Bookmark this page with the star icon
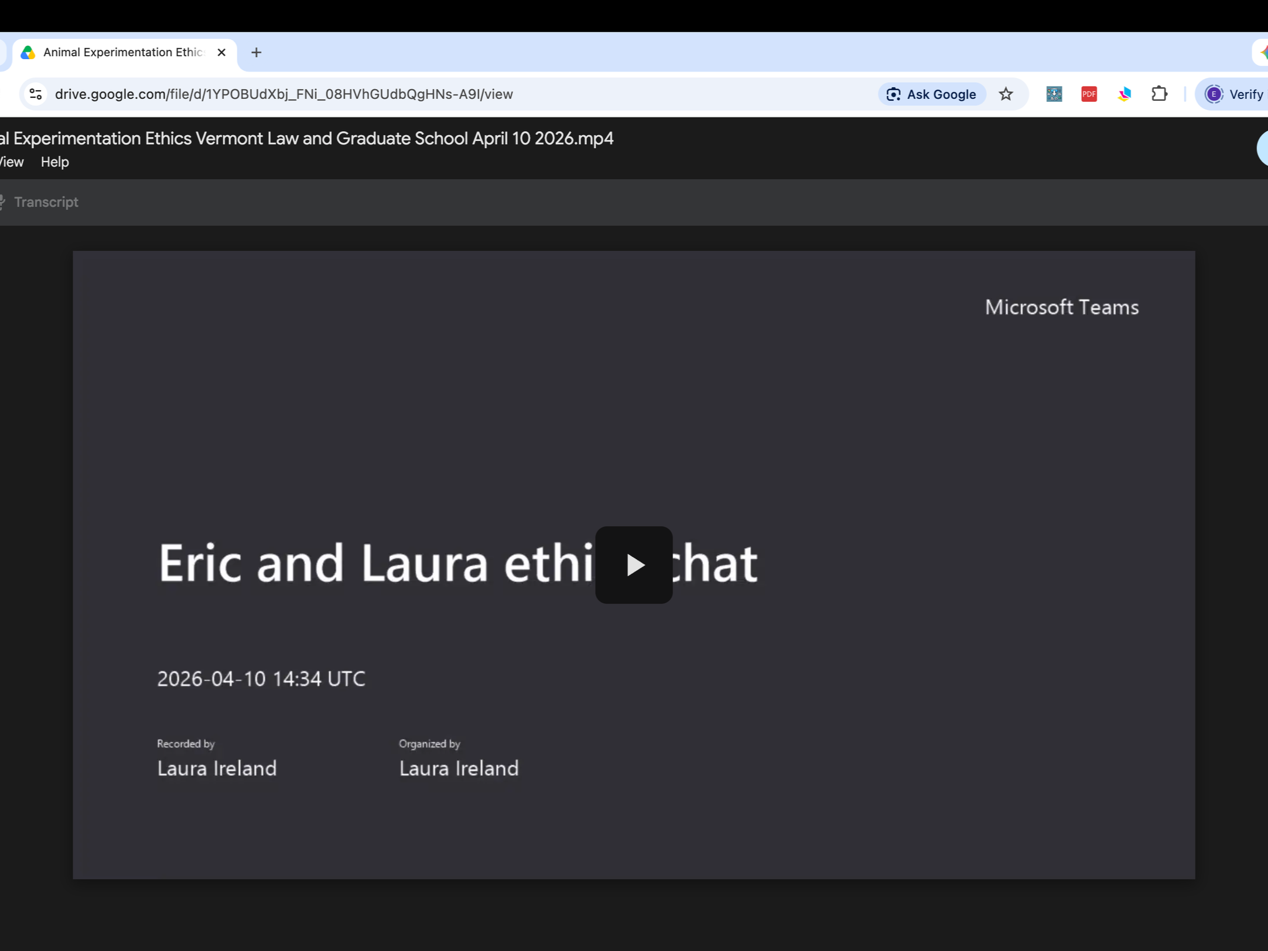 (1006, 94)
